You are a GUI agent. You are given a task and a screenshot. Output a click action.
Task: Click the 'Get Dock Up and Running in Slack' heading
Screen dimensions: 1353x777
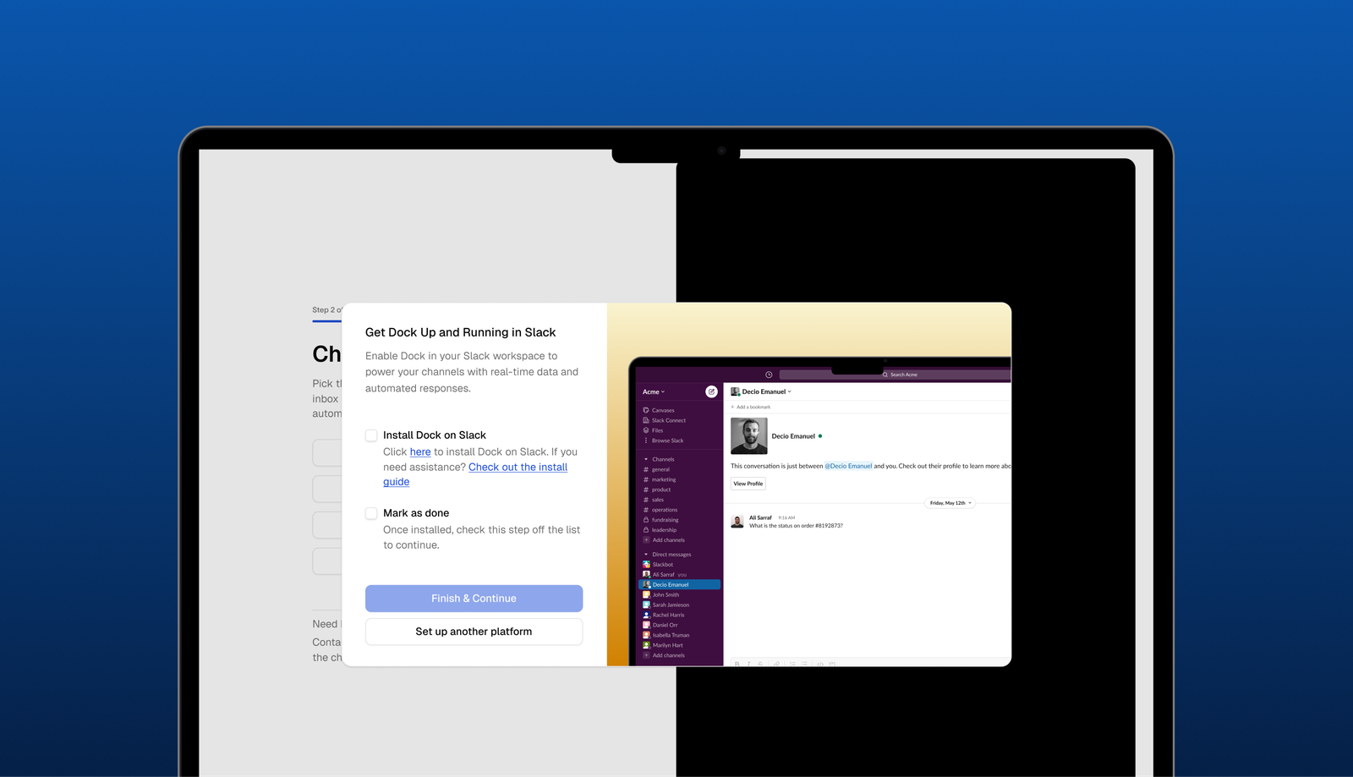tap(461, 333)
